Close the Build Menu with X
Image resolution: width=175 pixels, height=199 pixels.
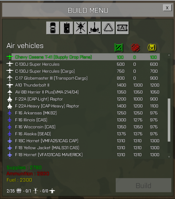167,8
